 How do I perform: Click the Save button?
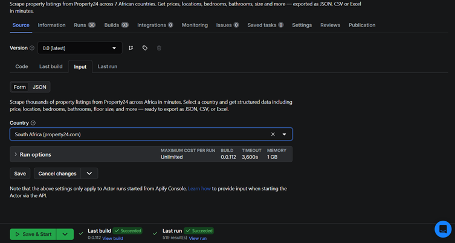(x=20, y=174)
